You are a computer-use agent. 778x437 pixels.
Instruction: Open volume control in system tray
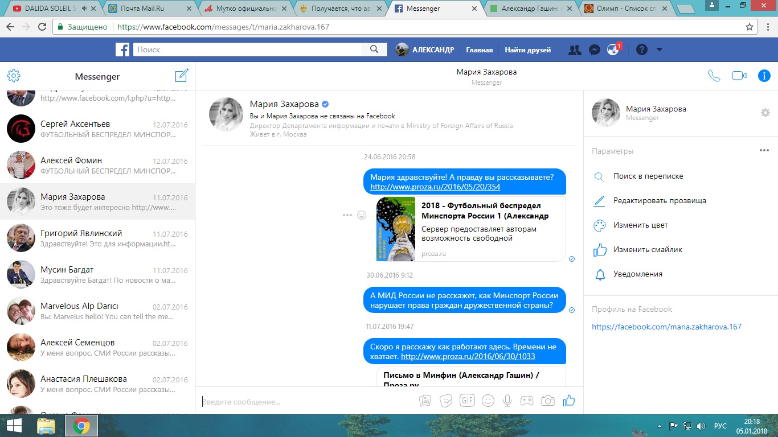[701, 426]
